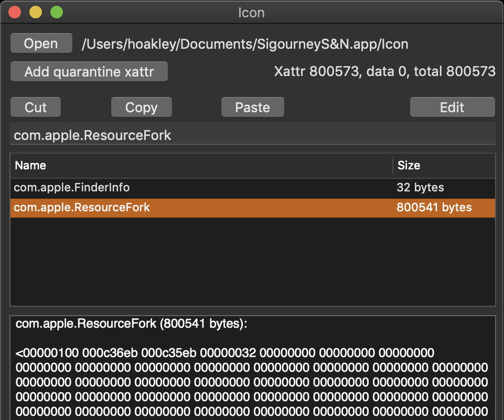504x420 pixels.
Task: Add quarantine xattr to the file
Action: click(89, 71)
